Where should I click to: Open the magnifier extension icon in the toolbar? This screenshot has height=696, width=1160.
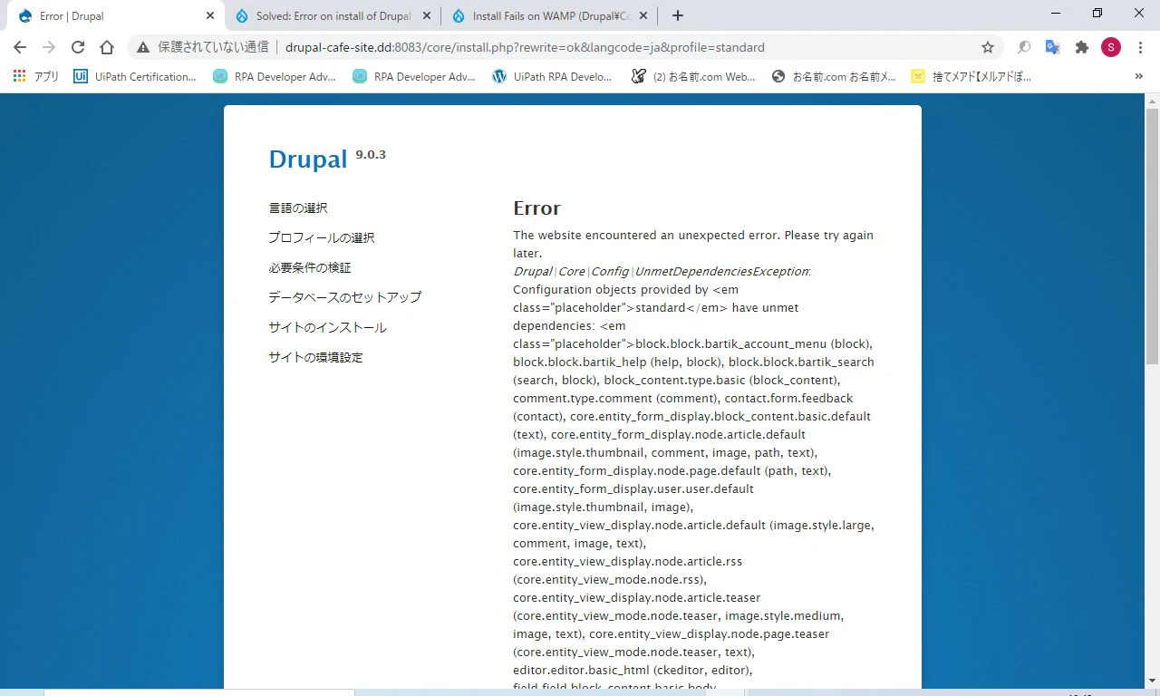click(1023, 47)
